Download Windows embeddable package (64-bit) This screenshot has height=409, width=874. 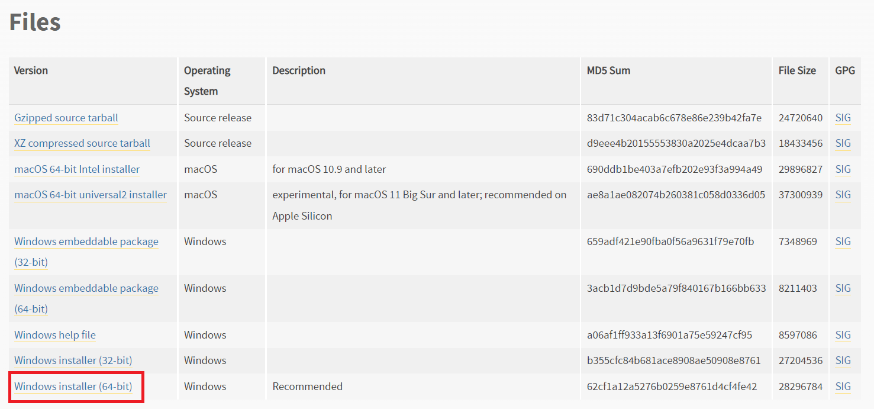point(86,288)
